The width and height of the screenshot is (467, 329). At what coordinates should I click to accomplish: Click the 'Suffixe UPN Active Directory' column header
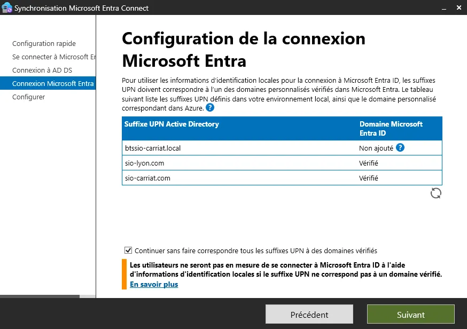[x=172, y=124]
